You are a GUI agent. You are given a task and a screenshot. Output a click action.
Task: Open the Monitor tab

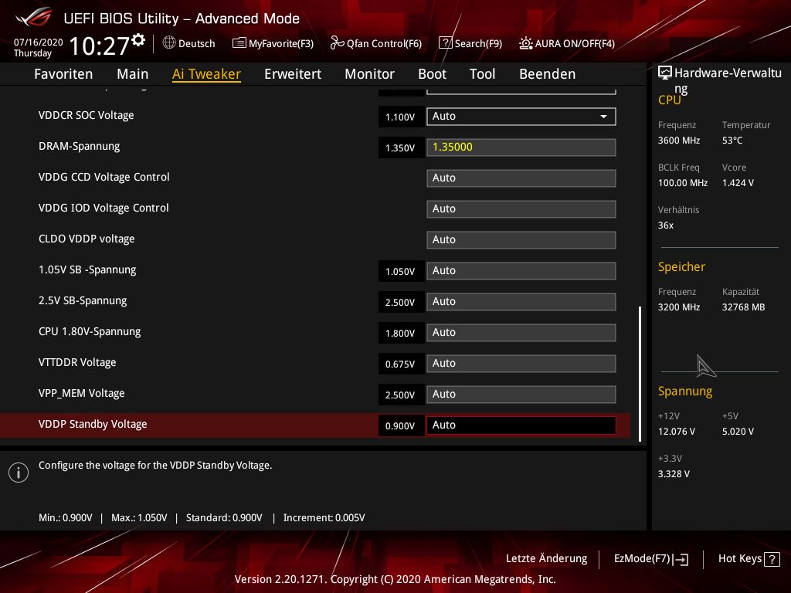coord(369,74)
